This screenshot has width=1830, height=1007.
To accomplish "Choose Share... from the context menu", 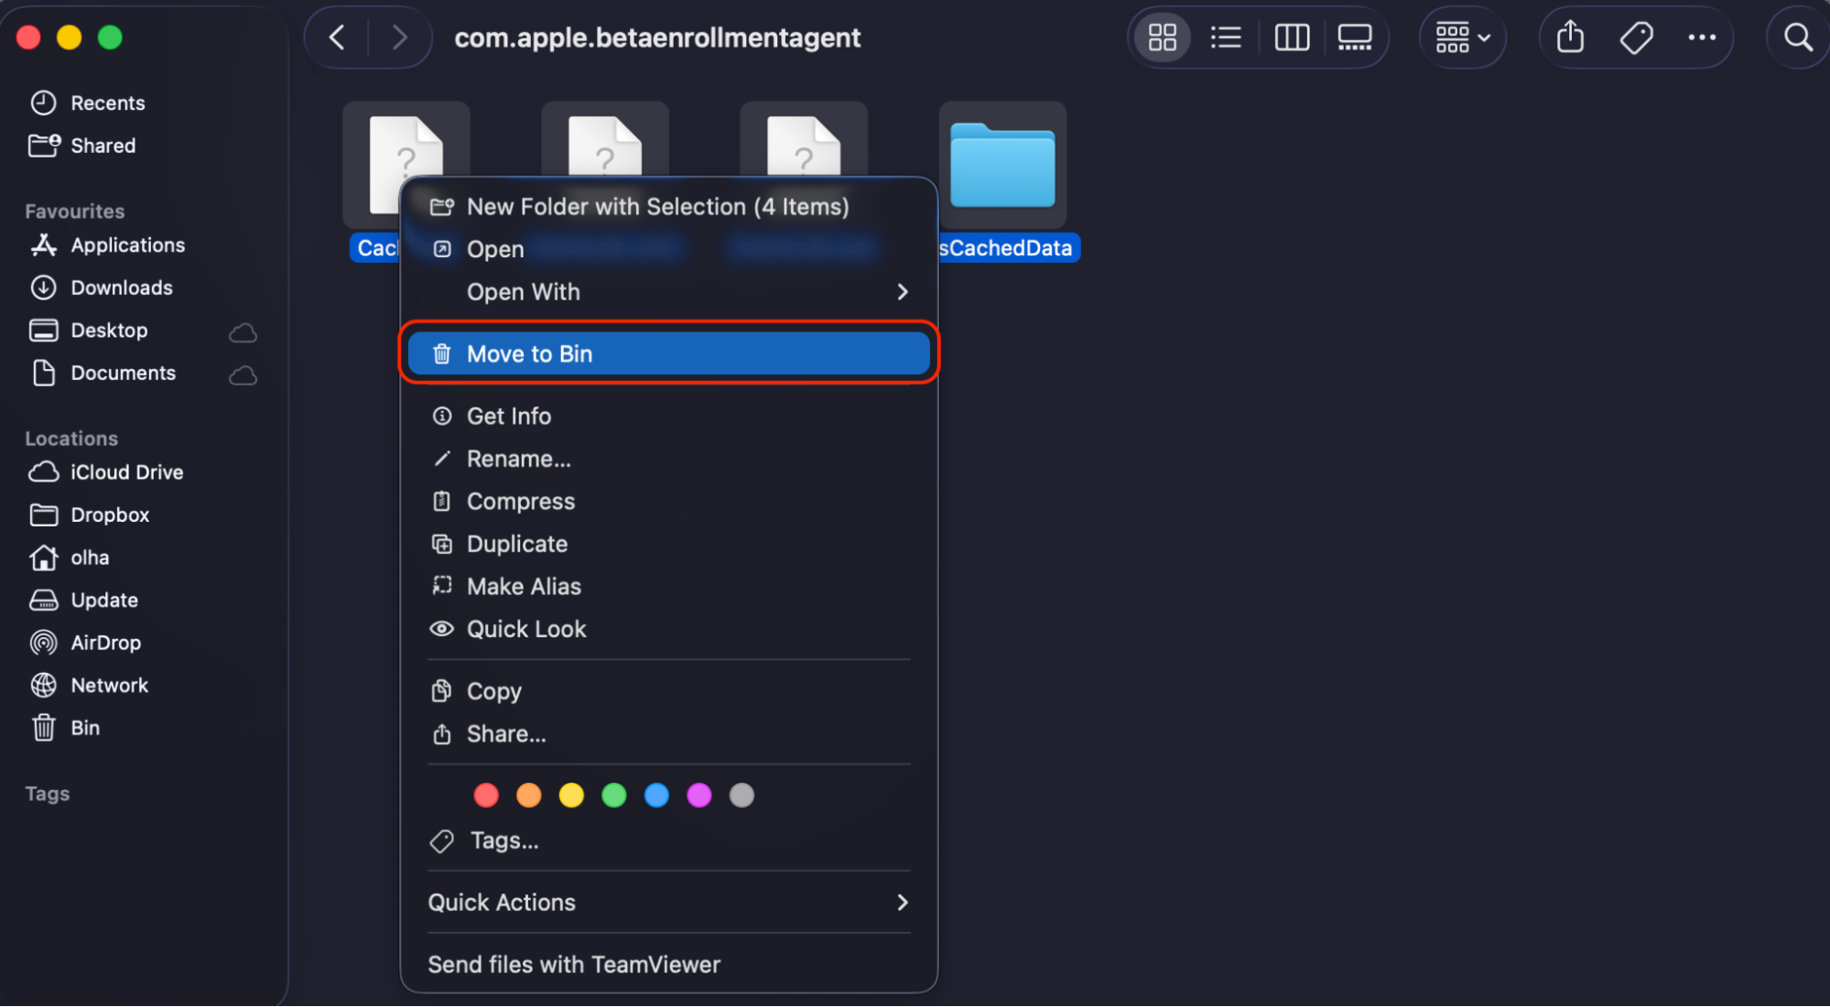I will point(668,734).
